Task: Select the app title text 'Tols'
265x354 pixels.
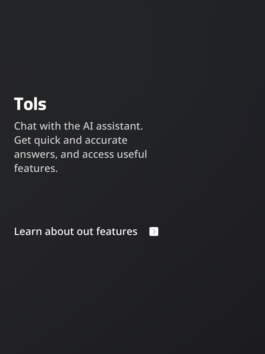Action: click(30, 103)
